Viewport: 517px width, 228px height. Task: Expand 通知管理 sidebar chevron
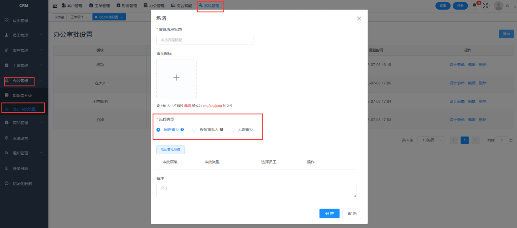click(x=41, y=153)
